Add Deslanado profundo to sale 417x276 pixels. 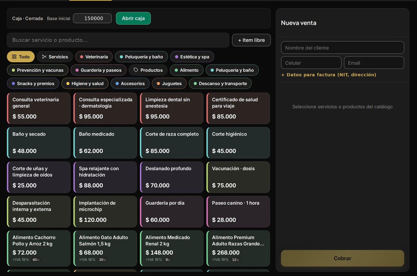pyautogui.click(x=171, y=177)
